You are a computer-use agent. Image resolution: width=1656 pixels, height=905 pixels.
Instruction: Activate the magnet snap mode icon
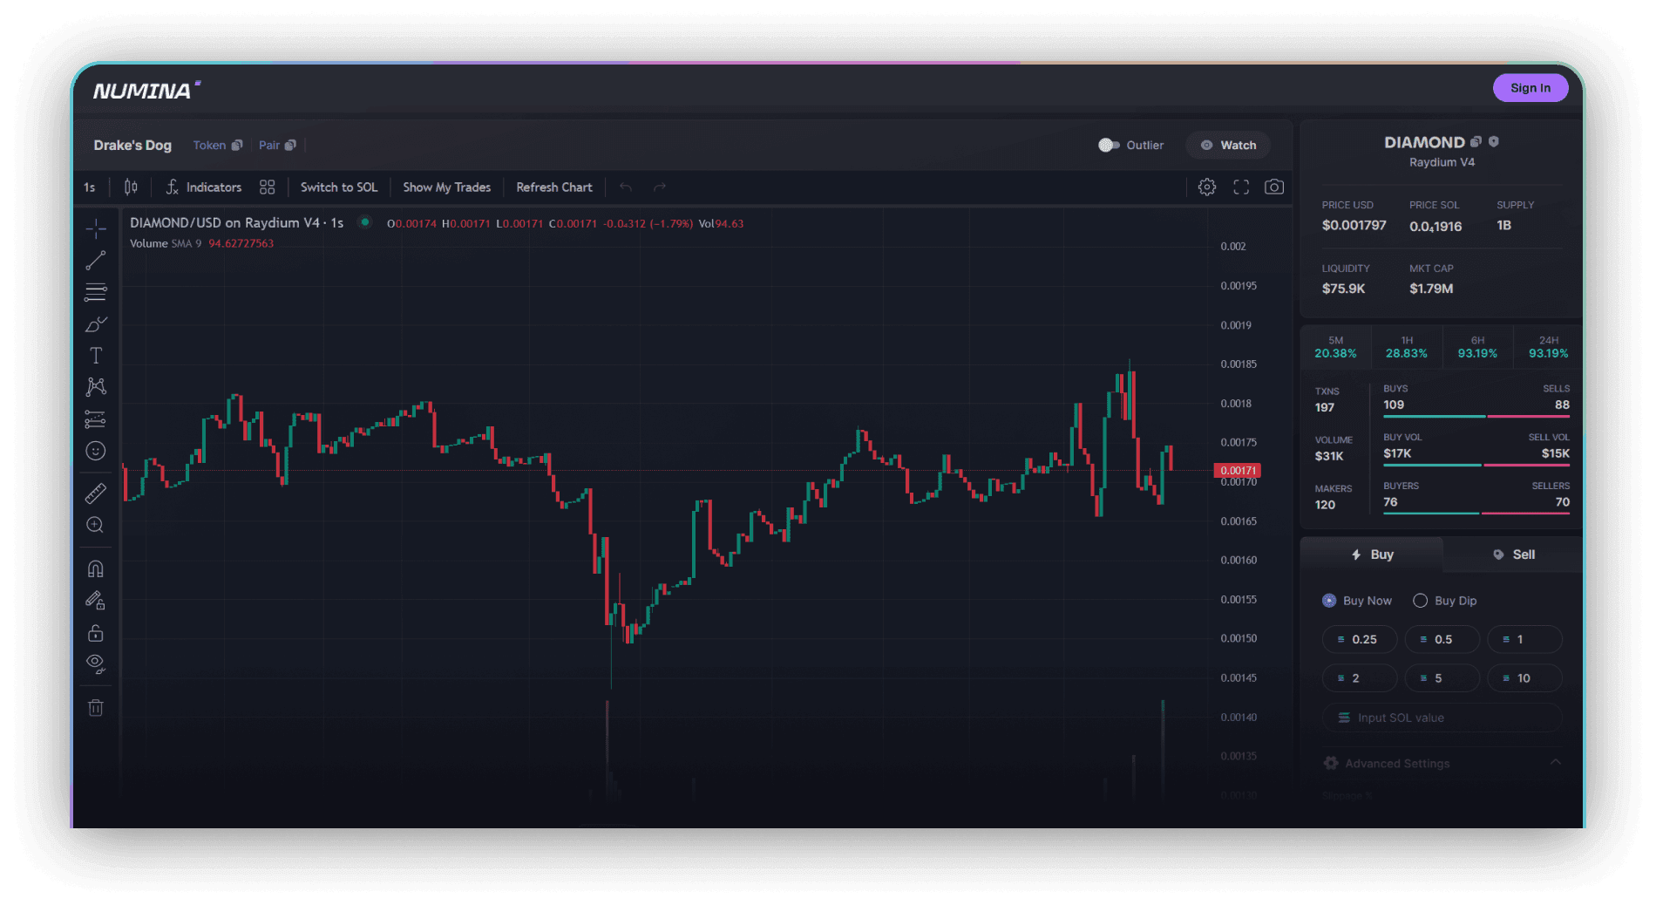pos(96,569)
